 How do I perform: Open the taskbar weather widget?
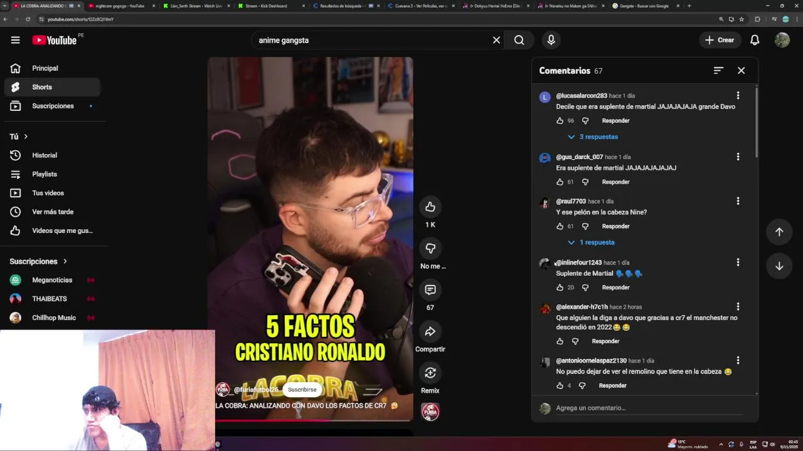point(689,444)
